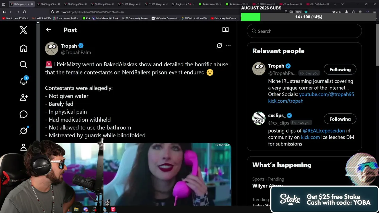379x213 pixels.
Task: Open the browser hamburger menu
Action: [x=374, y=12]
